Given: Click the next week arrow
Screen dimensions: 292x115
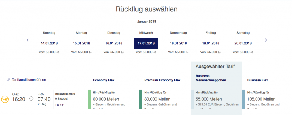Looking at the screenshot, I should 266,40.
